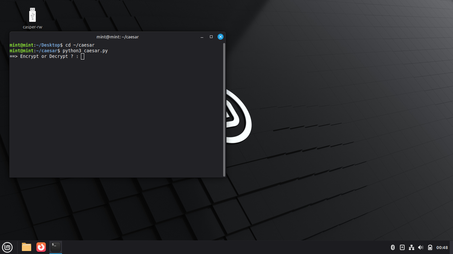Minimize the terminal window

point(202,37)
